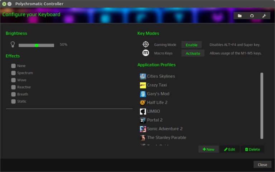Enable Gaming Mode

(x=192, y=45)
